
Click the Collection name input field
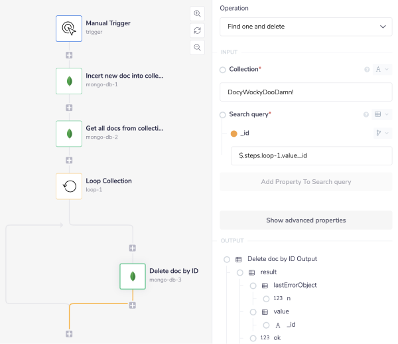[x=306, y=92]
